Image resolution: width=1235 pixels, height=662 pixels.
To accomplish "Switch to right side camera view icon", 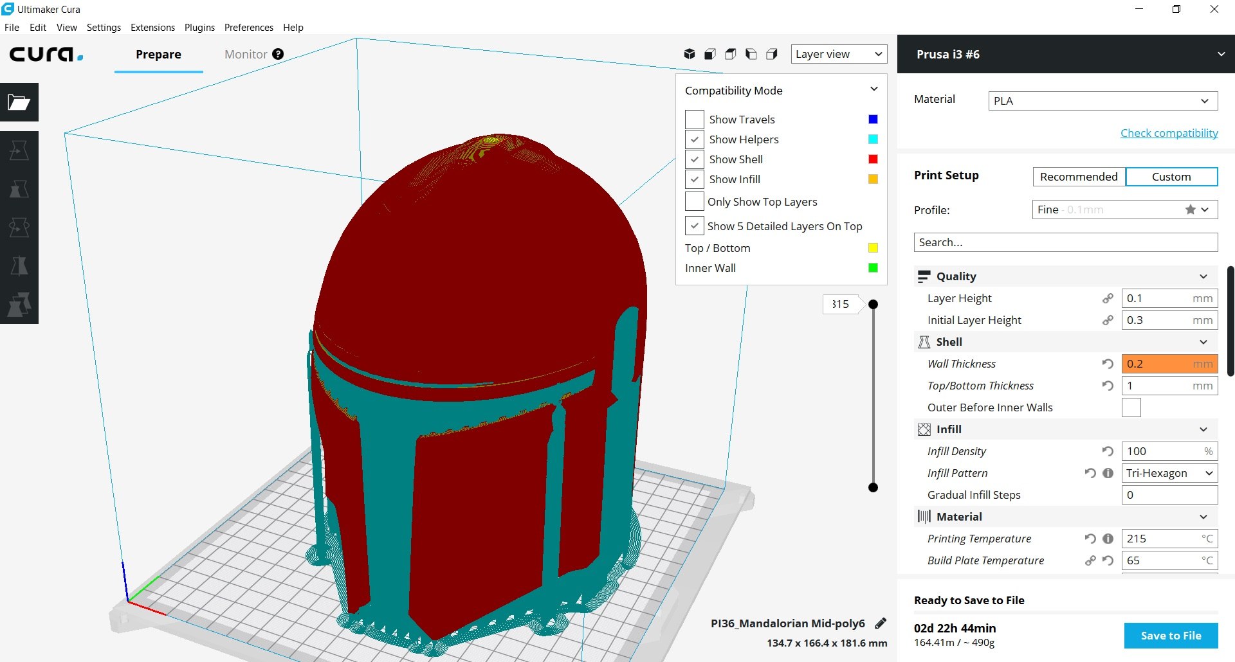I will click(772, 54).
